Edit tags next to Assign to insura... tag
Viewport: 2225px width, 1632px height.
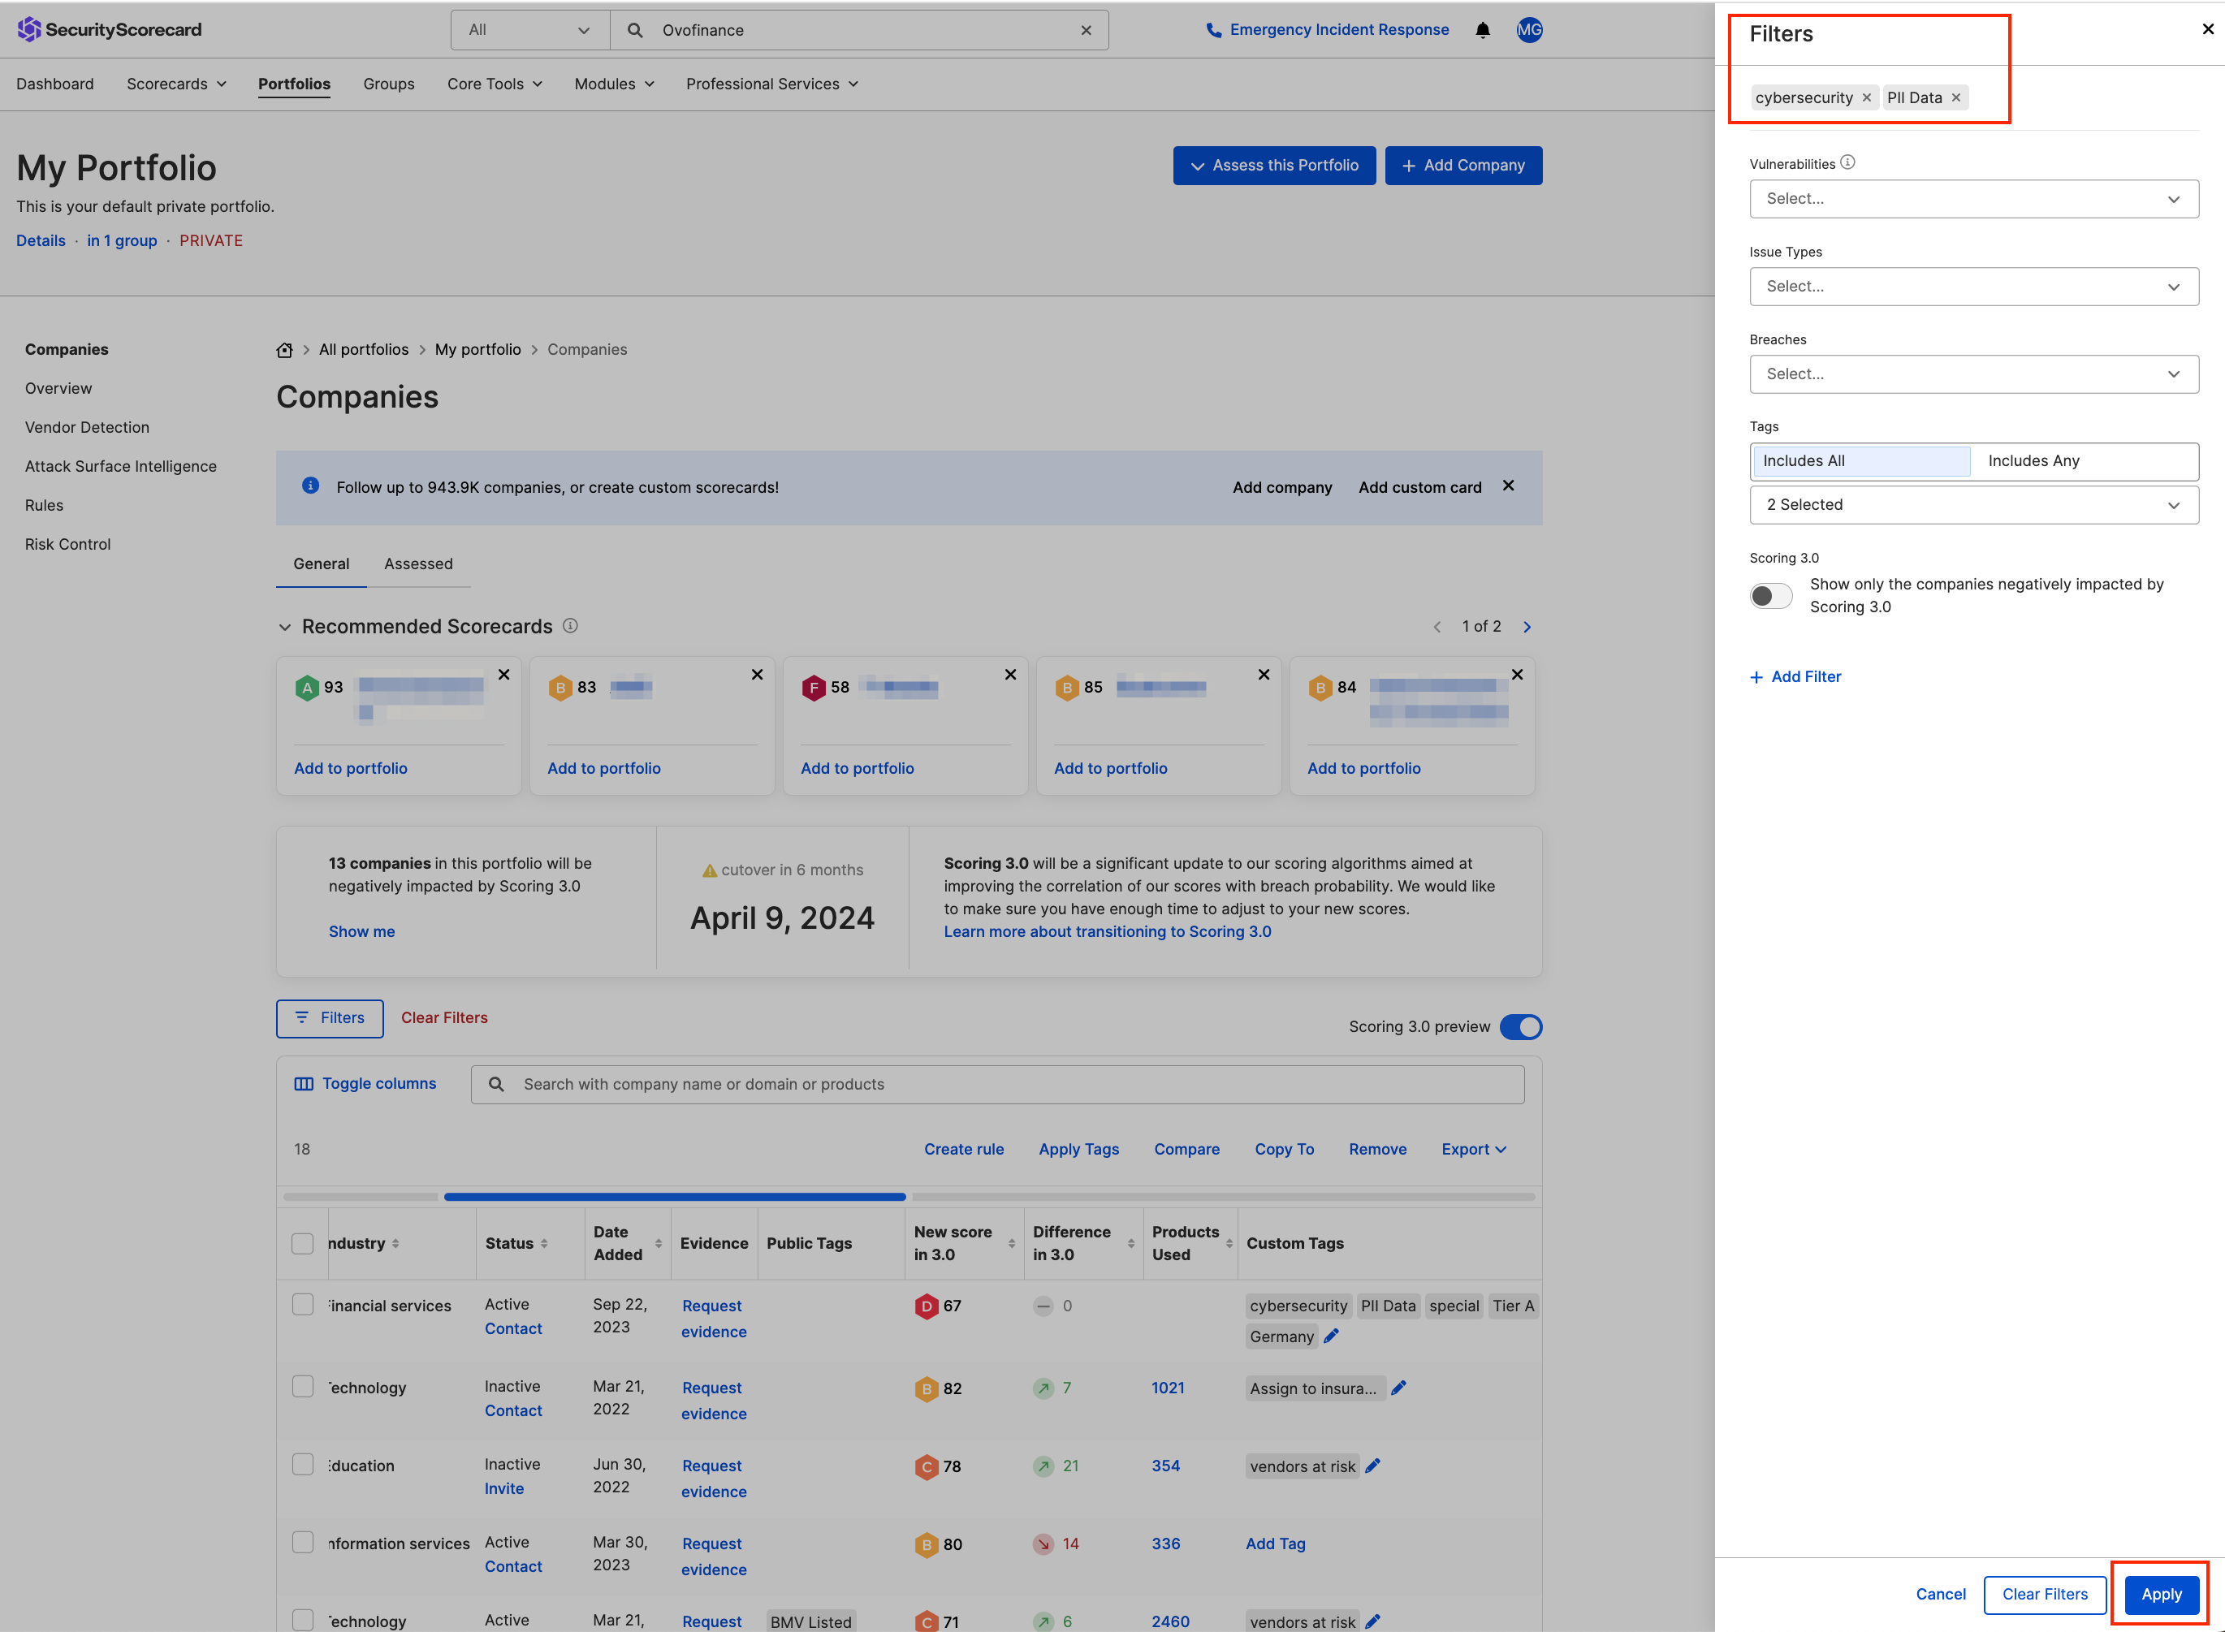click(x=1398, y=1388)
